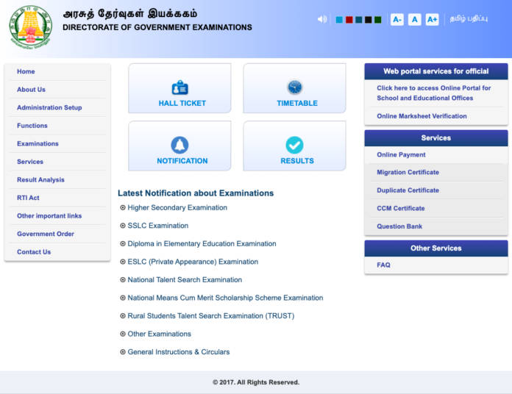Click the Hall Ticket ID badge icon
512x394 pixels.
tap(180, 87)
